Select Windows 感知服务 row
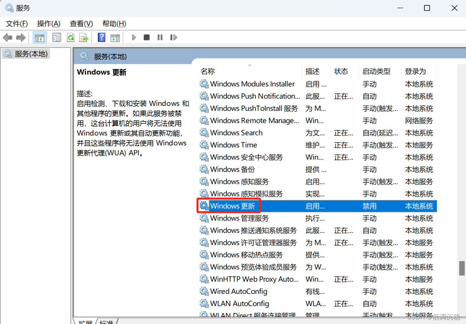 click(x=318, y=182)
